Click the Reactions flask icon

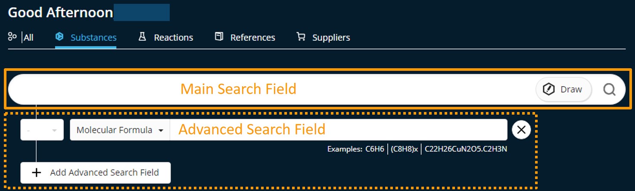click(x=142, y=37)
